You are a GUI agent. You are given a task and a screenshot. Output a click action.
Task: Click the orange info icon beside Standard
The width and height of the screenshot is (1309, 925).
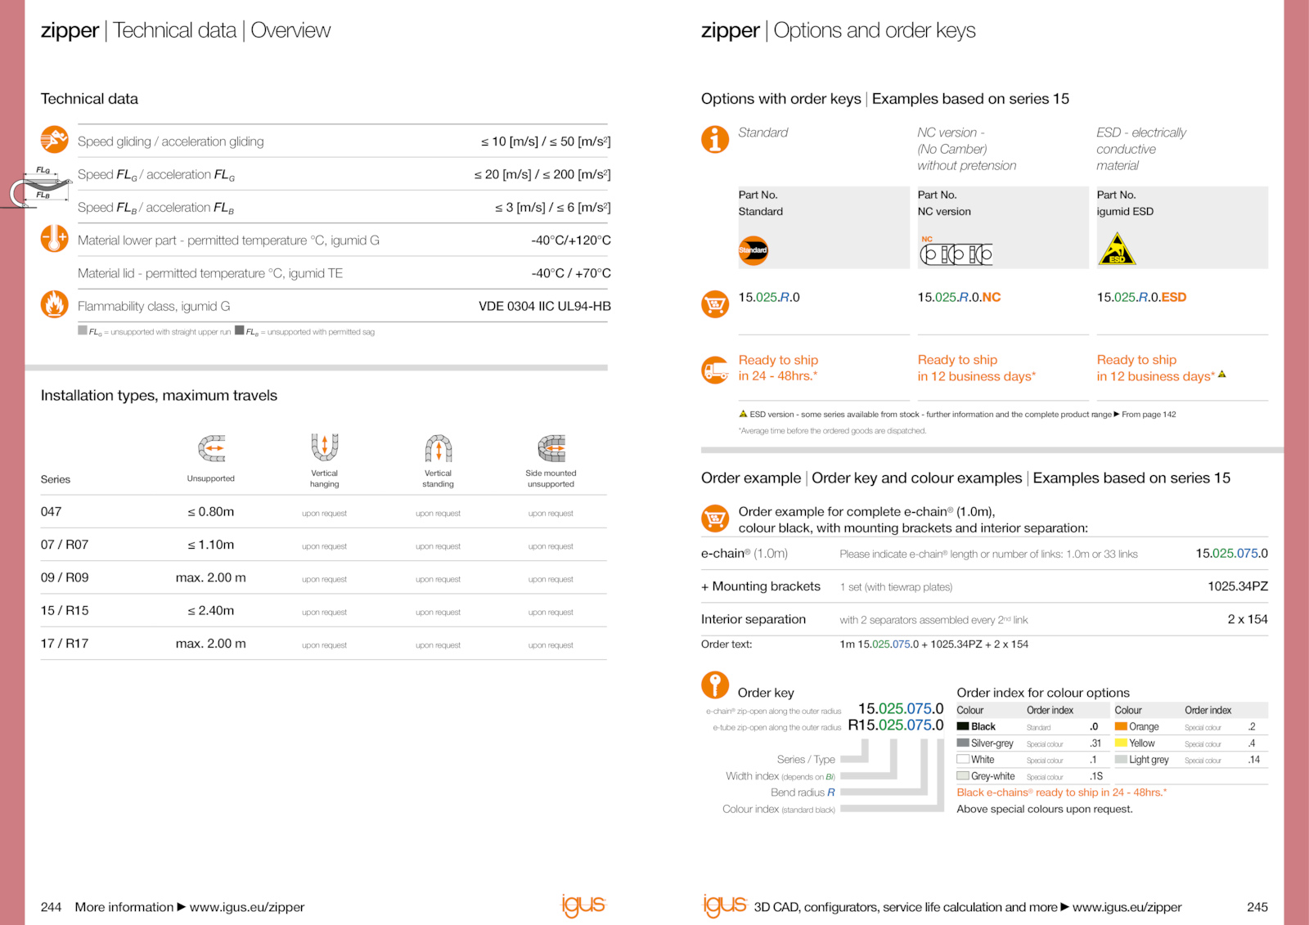click(714, 139)
